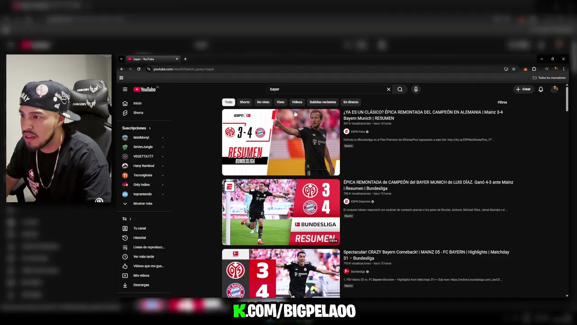Image resolution: width=577 pixels, height=325 pixels.
Task: Open the Hany Rambod channel subscription
Action: pos(143,166)
